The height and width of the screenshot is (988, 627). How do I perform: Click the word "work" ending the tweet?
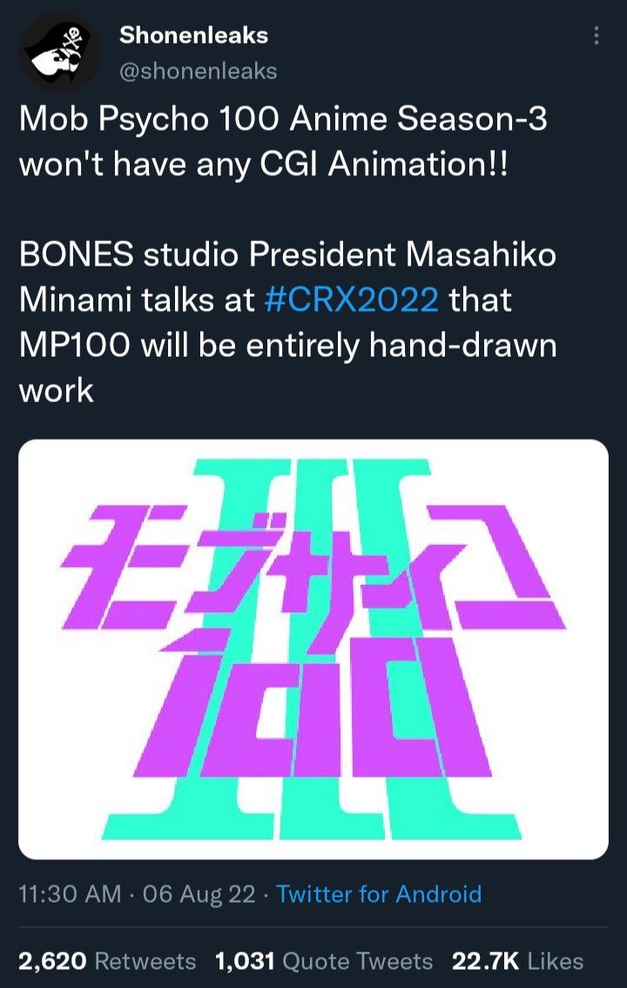[56, 390]
